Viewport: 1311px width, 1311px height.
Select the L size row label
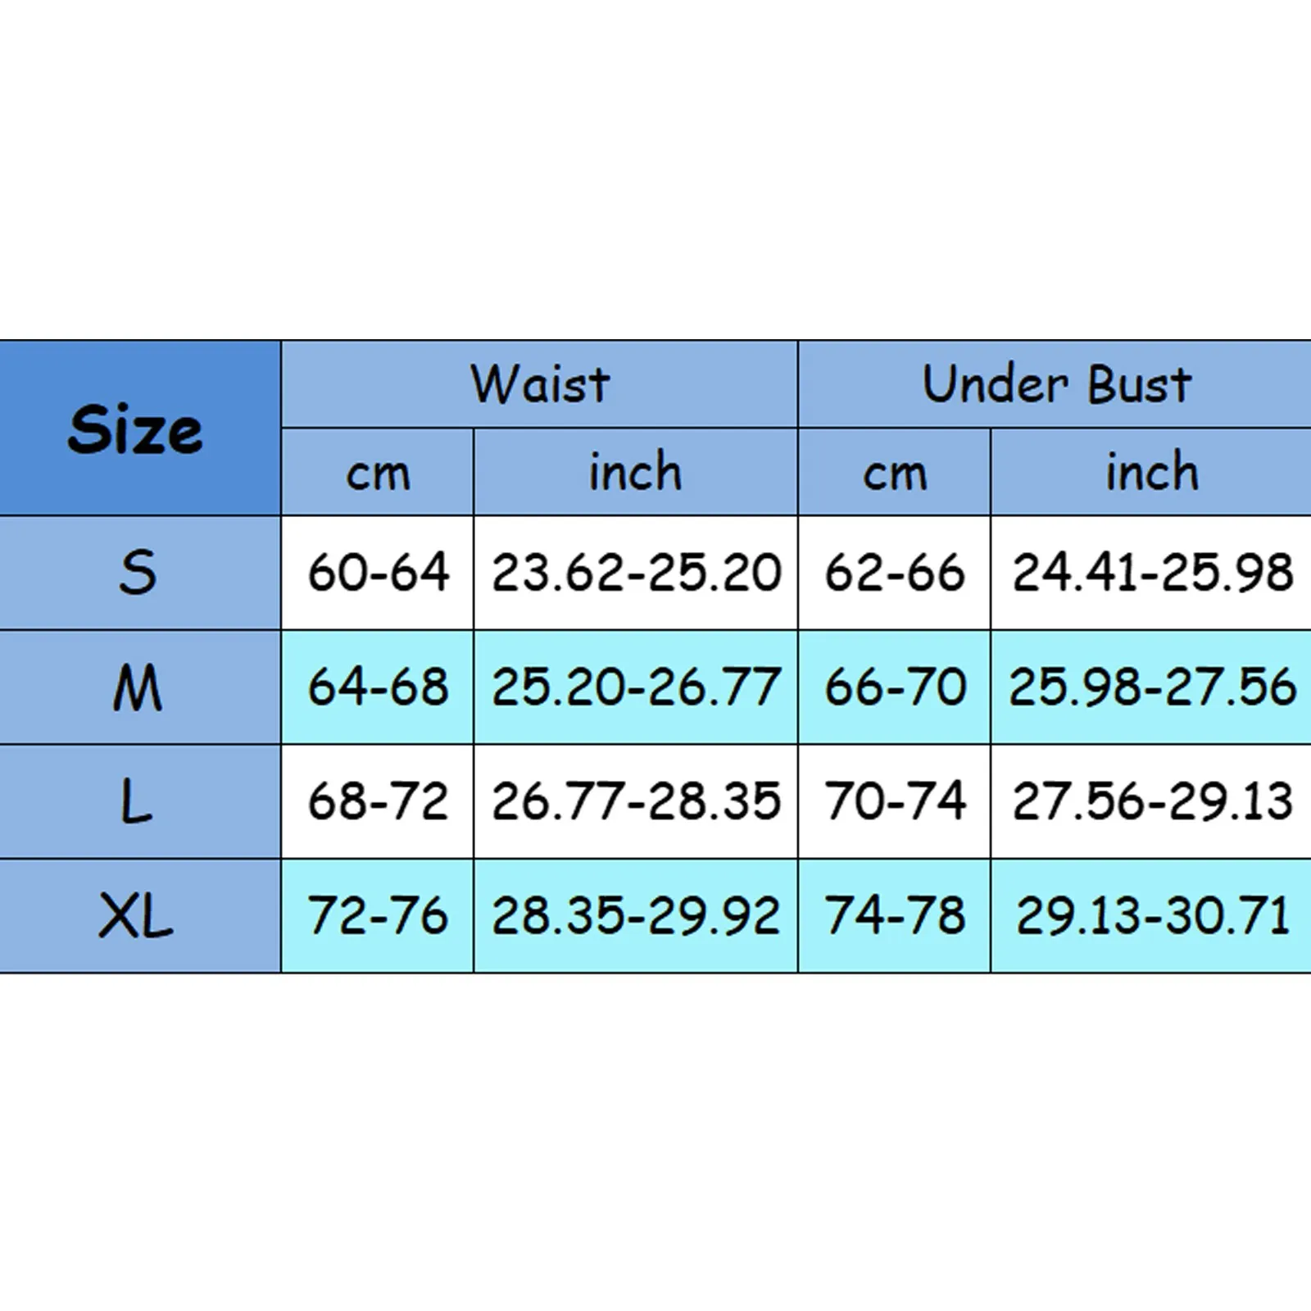(x=140, y=801)
